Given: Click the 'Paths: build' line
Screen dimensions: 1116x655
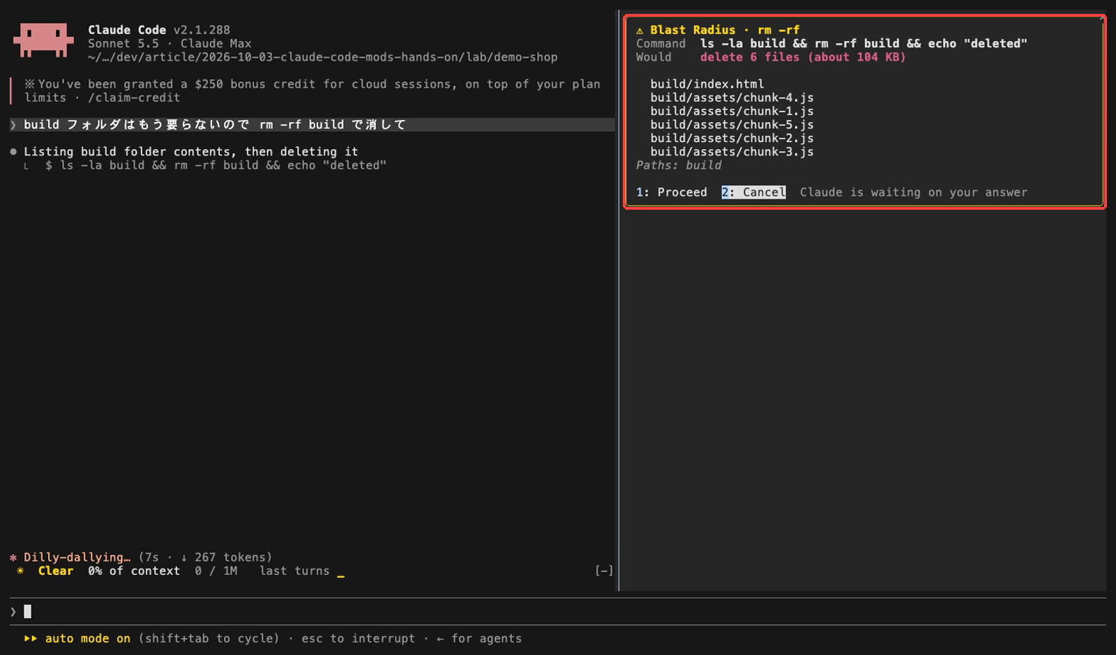Looking at the screenshot, I should point(679,165).
